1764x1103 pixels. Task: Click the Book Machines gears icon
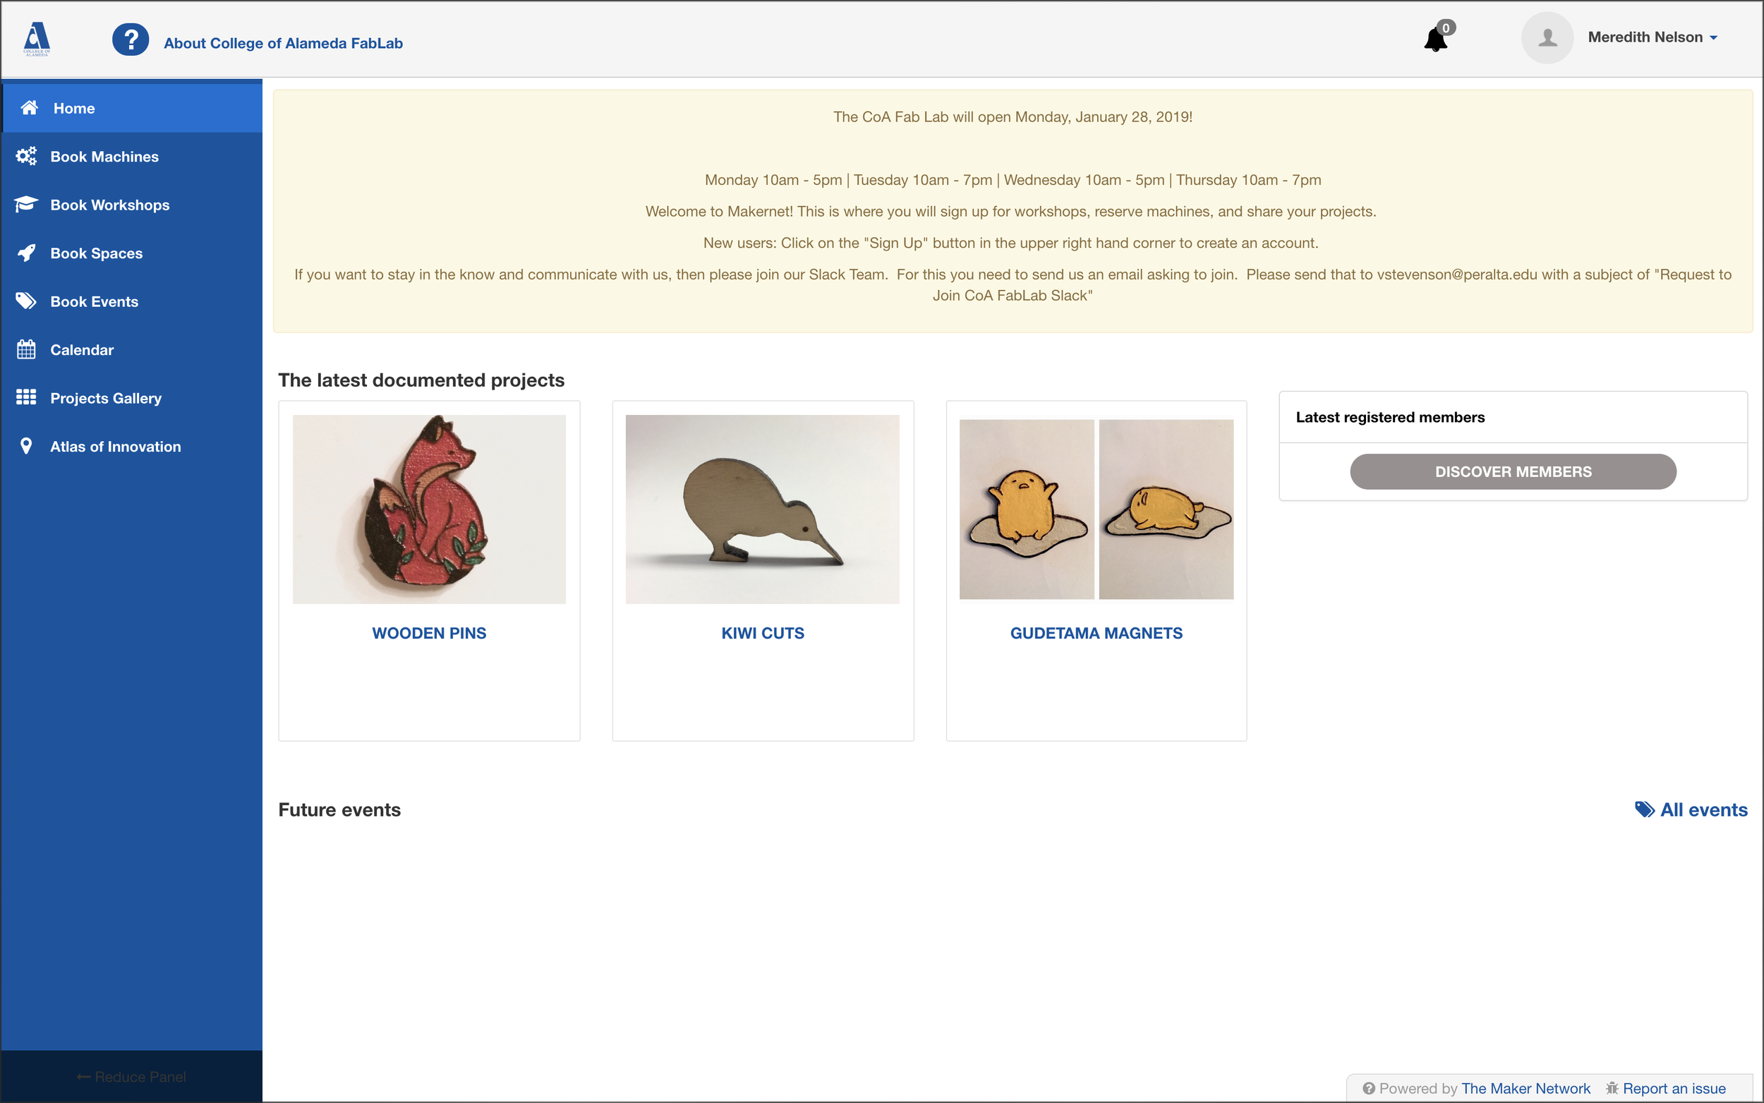[26, 156]
